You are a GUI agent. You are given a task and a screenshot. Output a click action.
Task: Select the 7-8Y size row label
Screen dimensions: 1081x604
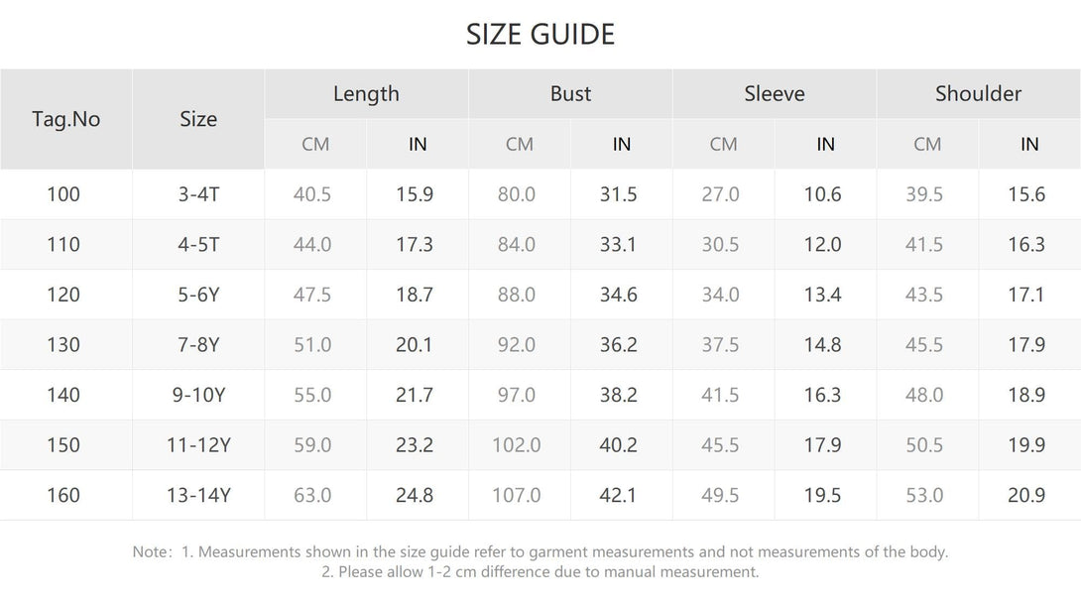click(198, 345)
